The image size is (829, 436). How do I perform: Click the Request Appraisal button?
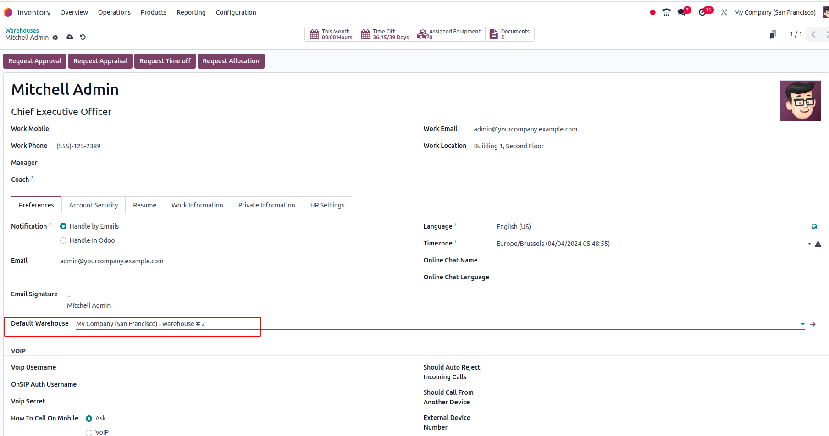[100, 61]
